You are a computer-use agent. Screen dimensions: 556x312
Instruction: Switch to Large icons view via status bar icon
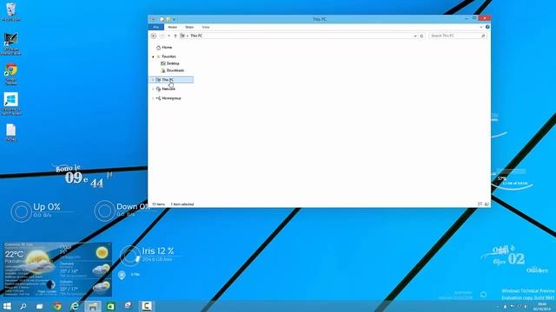point(486,205)
